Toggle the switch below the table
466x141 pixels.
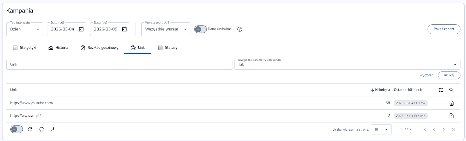point(17,129)
